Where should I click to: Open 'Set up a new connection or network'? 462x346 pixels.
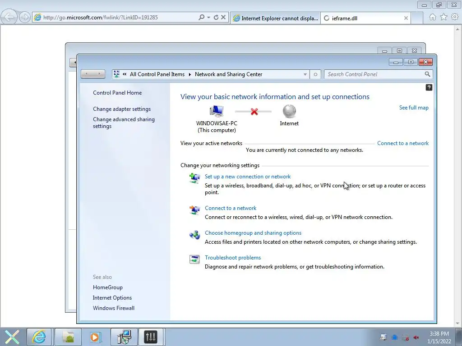[x=248, y=177]
